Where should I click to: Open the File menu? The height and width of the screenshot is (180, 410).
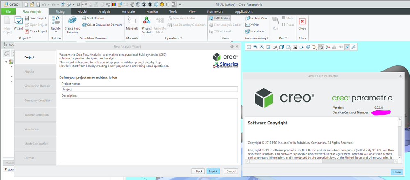pos(8,11)
